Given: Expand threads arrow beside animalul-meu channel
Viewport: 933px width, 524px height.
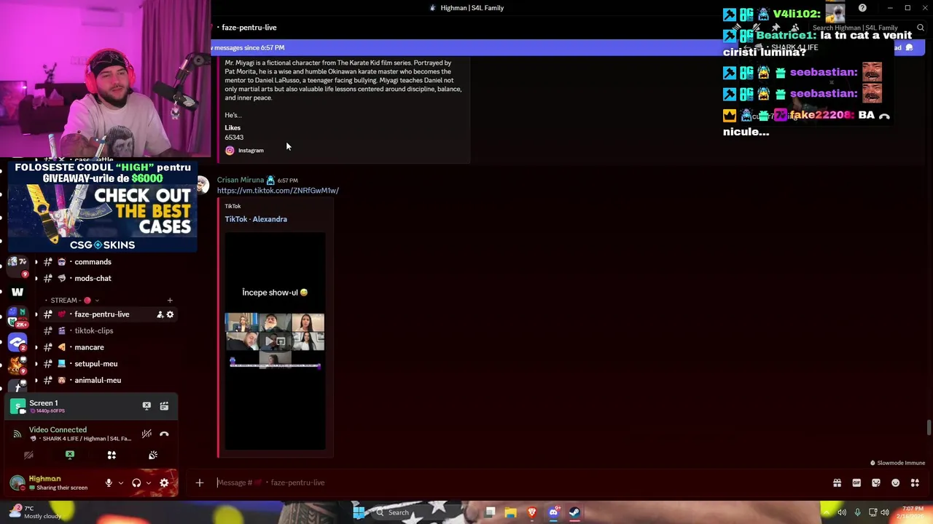Looking at the screenshot, I should 36,380.
